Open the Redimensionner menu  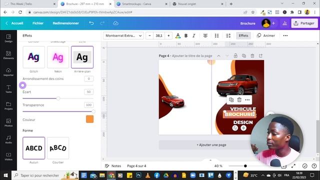65,23
